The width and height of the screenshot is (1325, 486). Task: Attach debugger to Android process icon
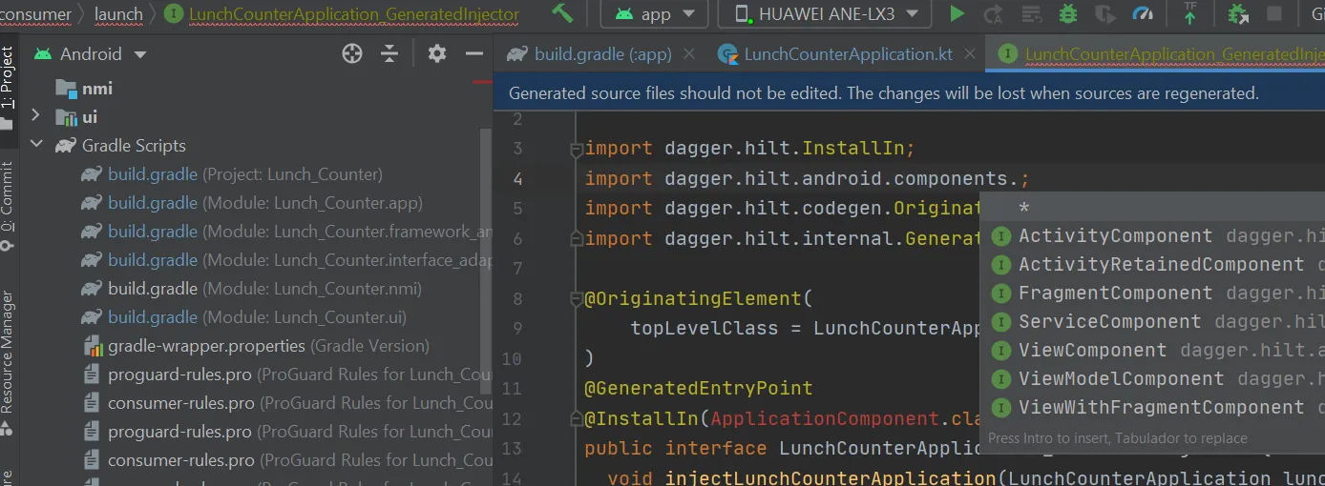(x=1238, y=14)
